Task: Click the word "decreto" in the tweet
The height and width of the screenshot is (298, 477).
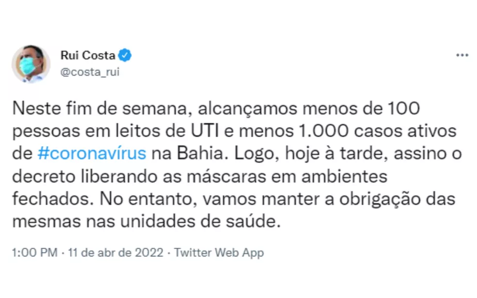Action: [42, 176]
